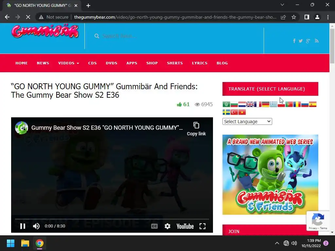
Task: Show hidden system tray icons
Action: 277,243
